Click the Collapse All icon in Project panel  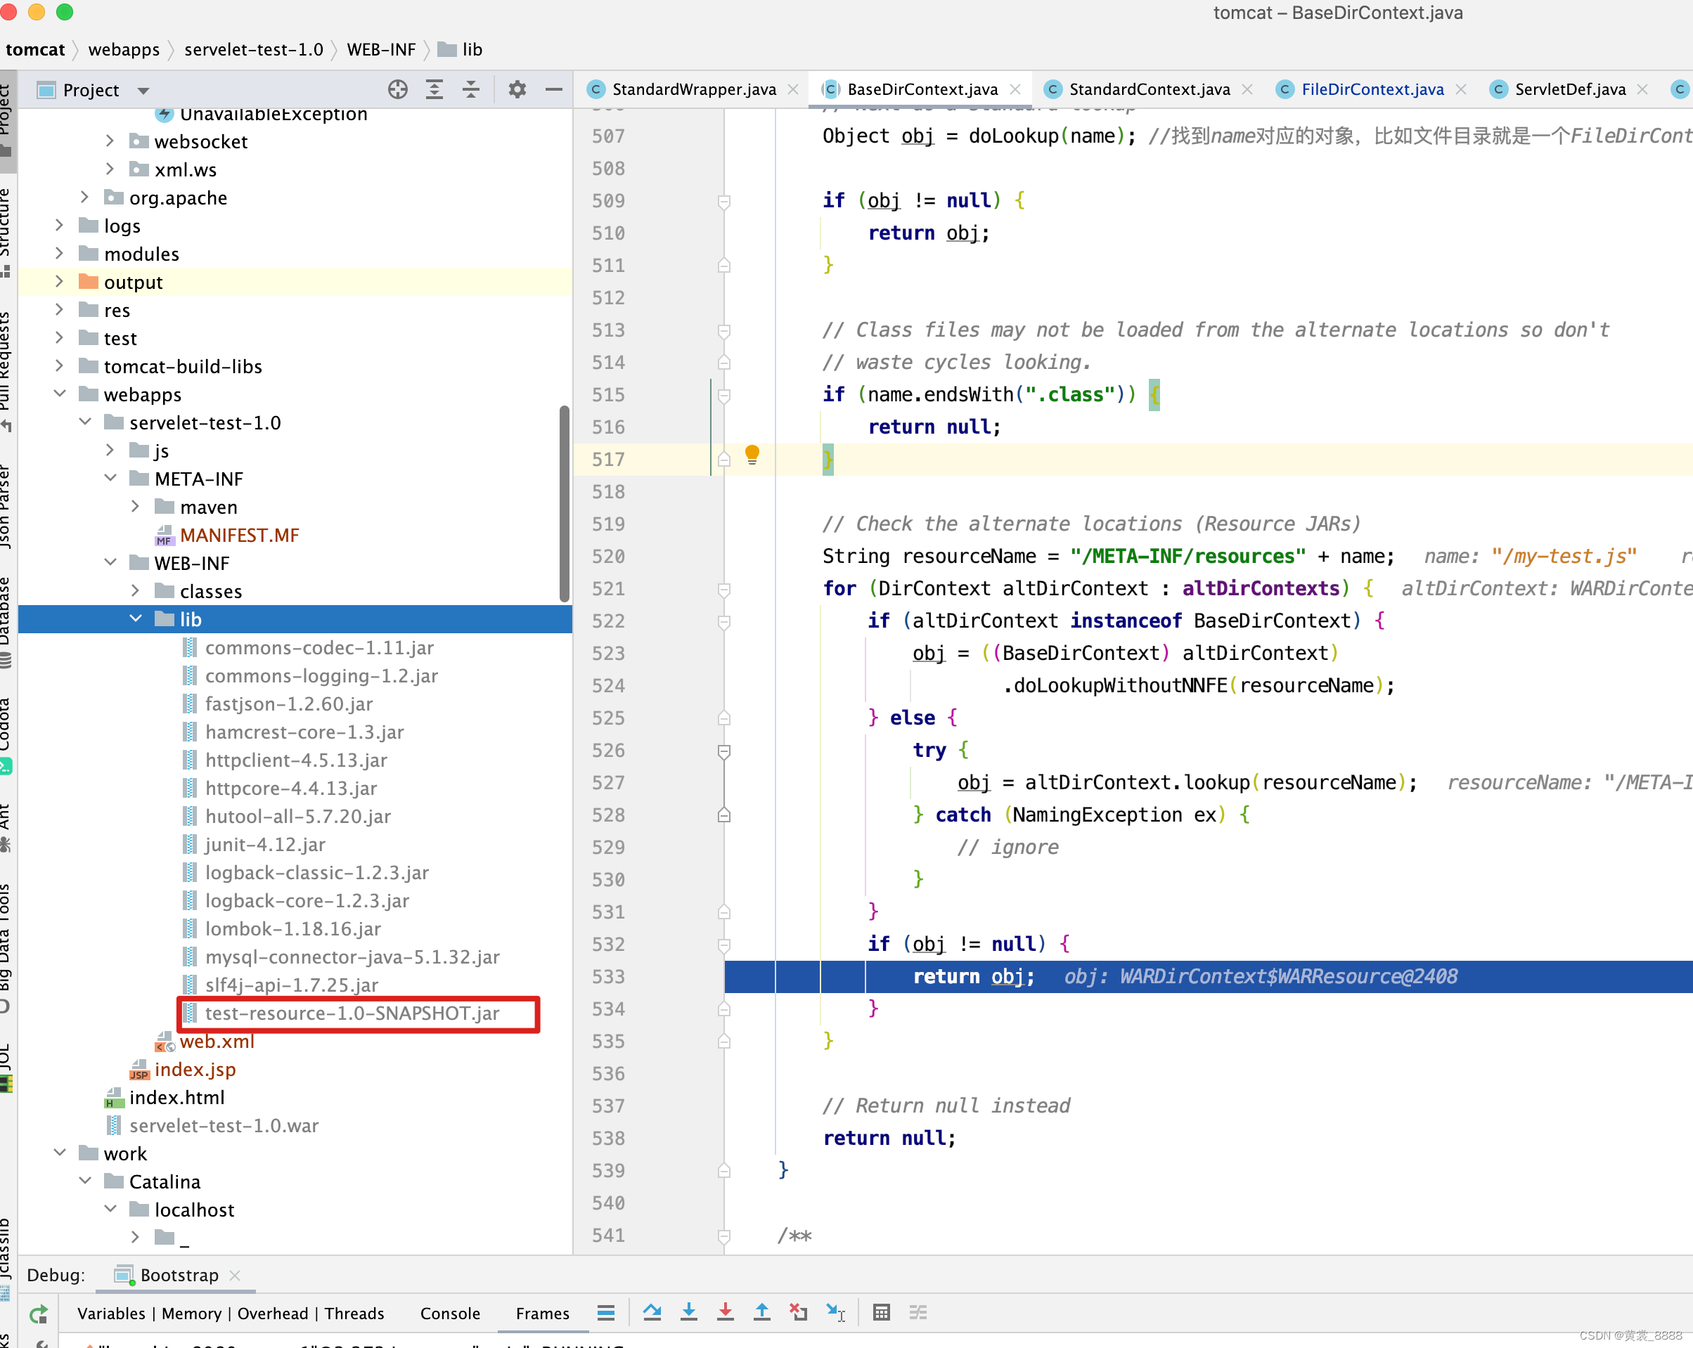coord(470,89)
